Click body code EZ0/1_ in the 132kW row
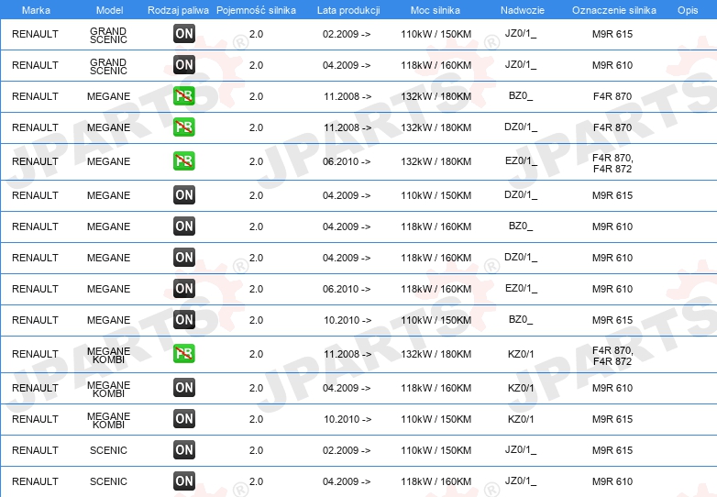 point(521,161)
